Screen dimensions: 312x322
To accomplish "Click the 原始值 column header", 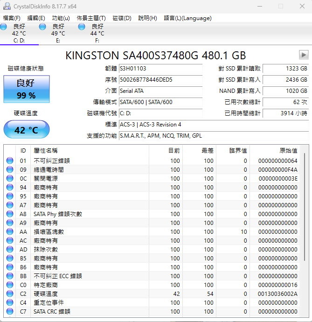I will point(275,151).
